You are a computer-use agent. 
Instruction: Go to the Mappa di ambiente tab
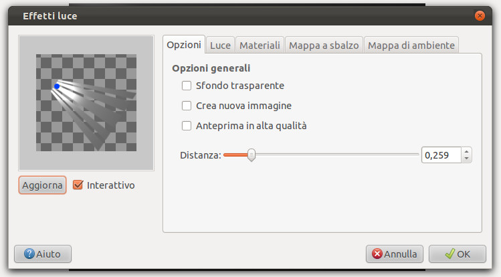411,45
